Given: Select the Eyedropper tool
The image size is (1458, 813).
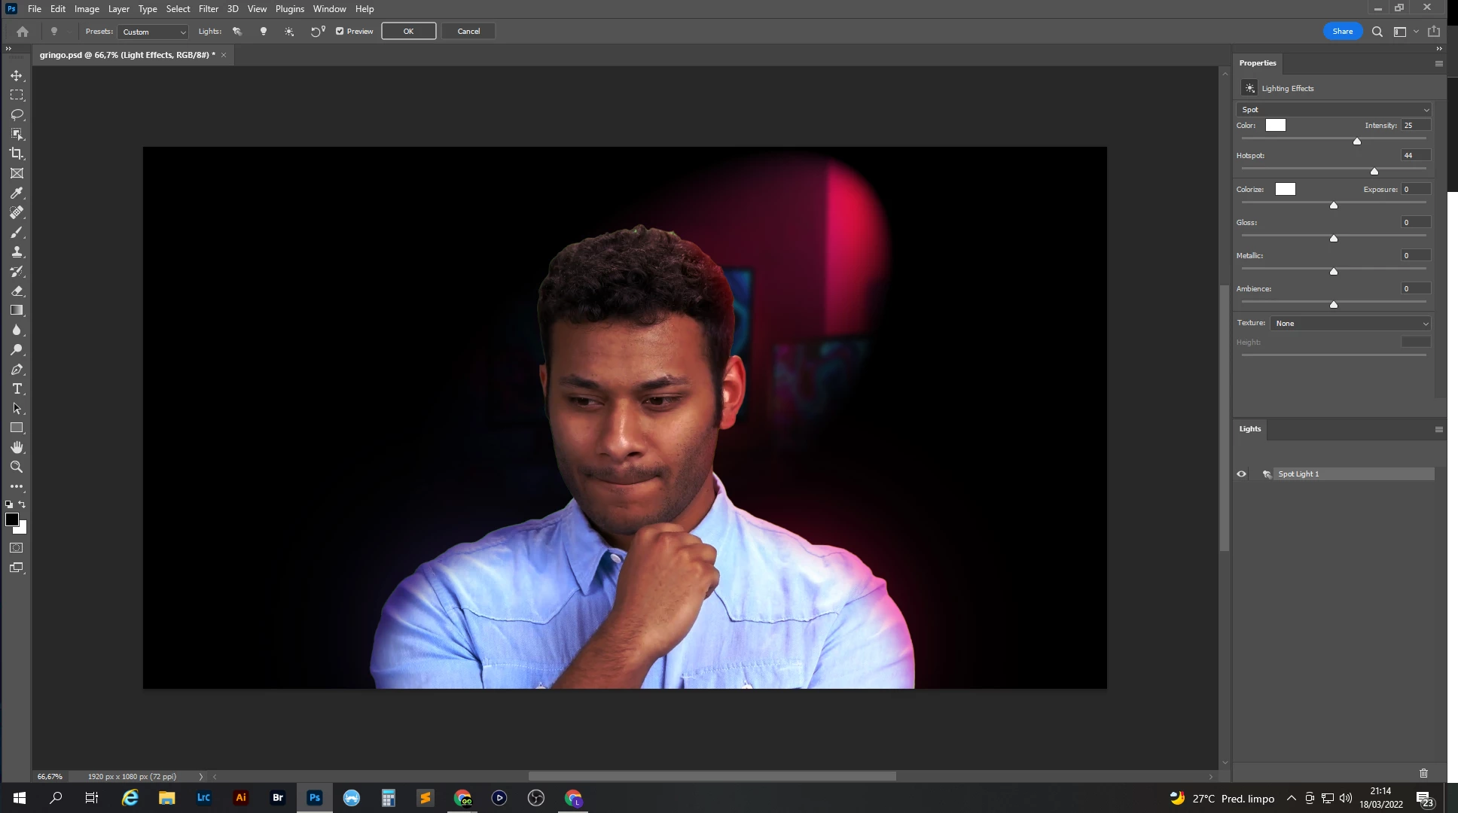Looking at the screenshot, I should coord(17,193).
